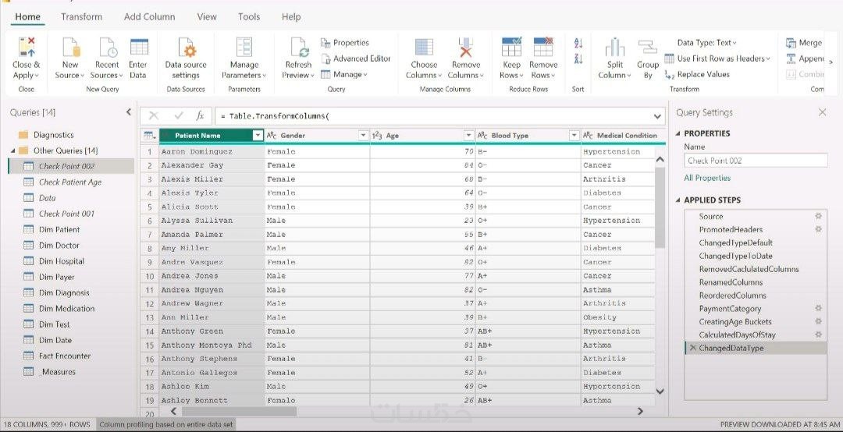843x432 pixels.
Task: Collapse the Queries pane
Action: (129, 112)
